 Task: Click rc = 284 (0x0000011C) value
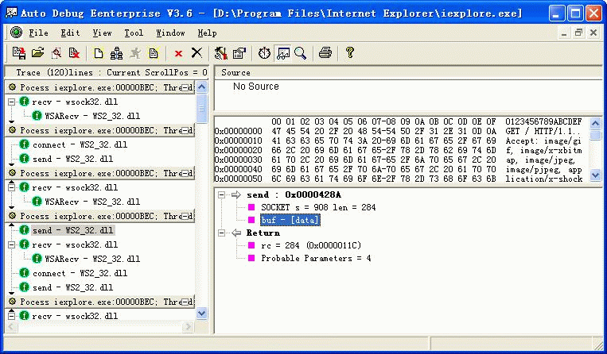point(311,245)
